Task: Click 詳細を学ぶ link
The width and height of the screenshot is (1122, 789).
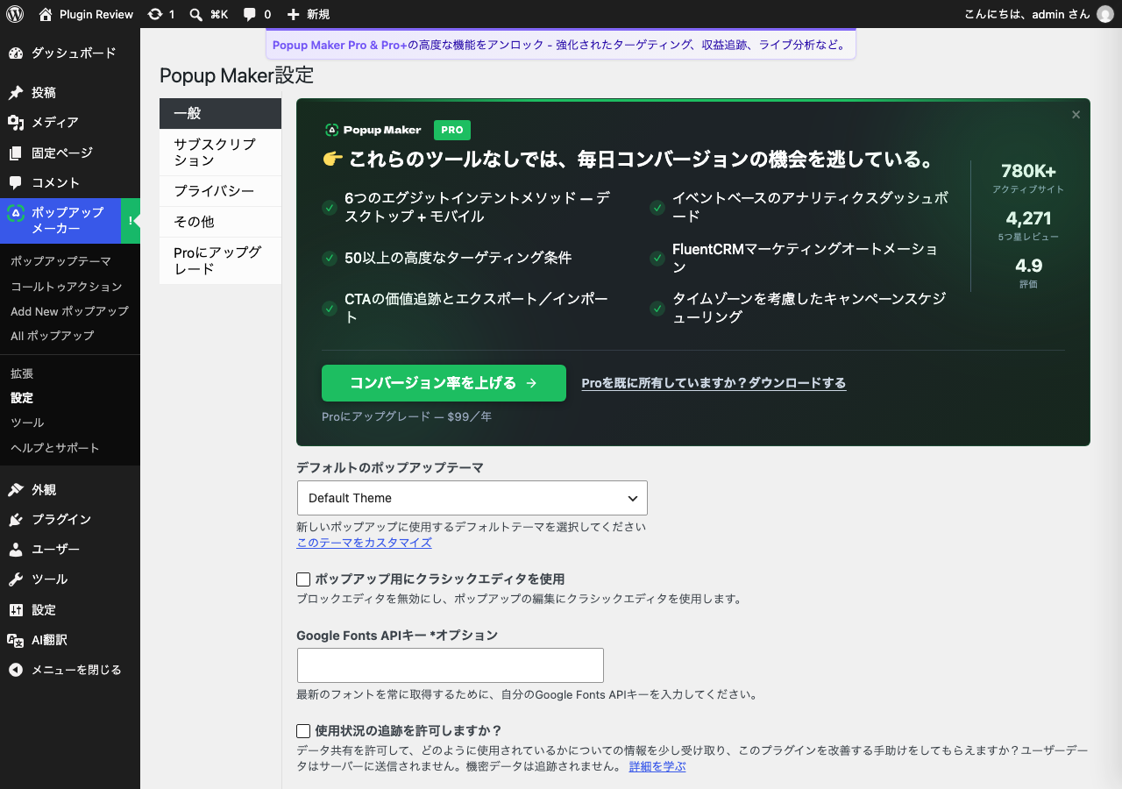Action: pyautogui.click(x=657, y=766)
